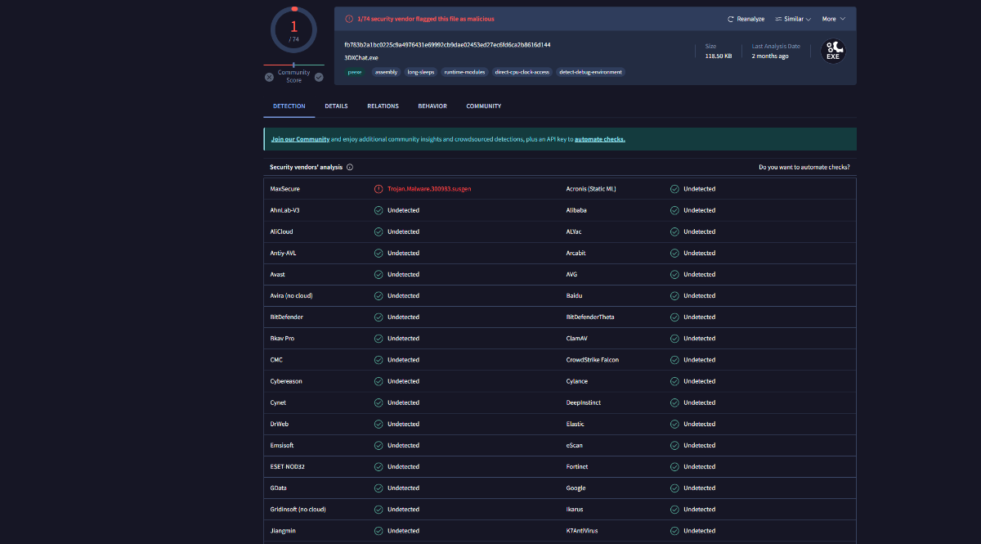Click the AhnLab-V3 undetected check icon

pyautogui.click(x=379, y=210)
